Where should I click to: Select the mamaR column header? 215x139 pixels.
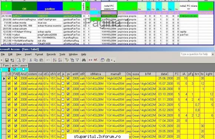pyautogui.click(x=116, y=74)
